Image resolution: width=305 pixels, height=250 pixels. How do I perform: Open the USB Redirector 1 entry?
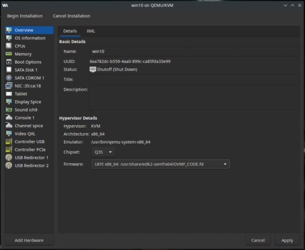click(29, 157)
